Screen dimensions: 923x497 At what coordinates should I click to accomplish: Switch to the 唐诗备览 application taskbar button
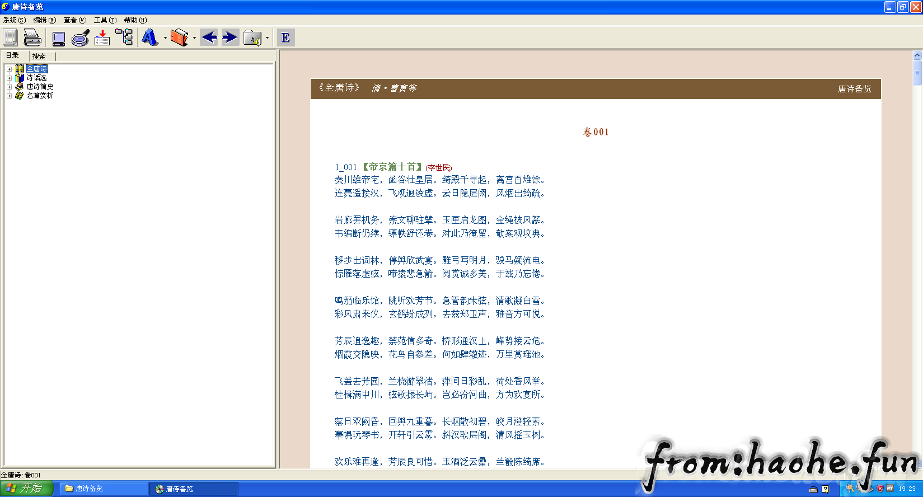click(194, 489)
